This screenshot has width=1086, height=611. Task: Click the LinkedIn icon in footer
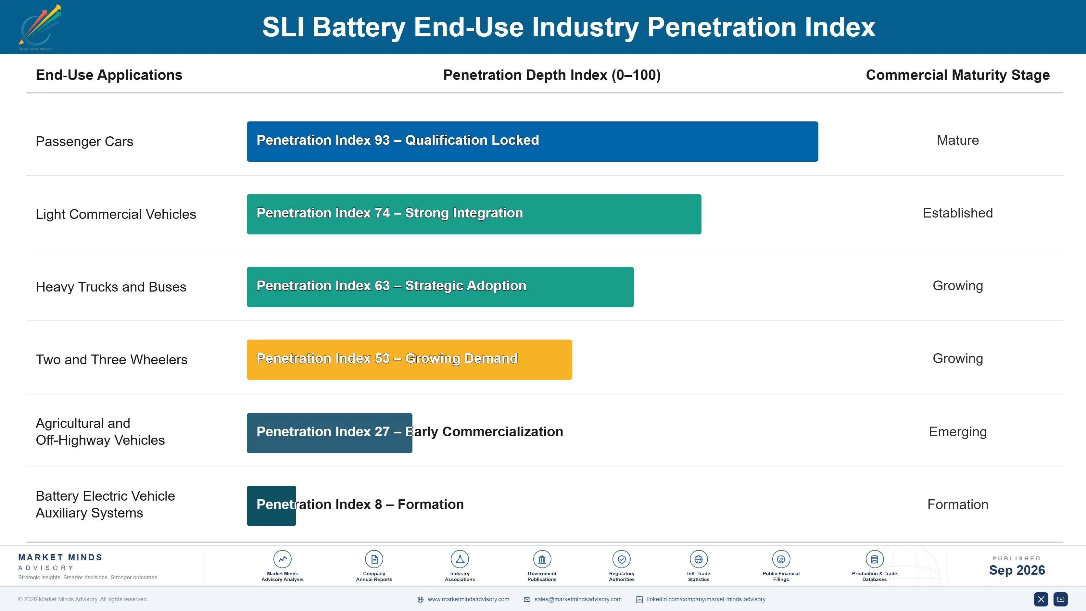pyautogui.click(x=639, y=600)
